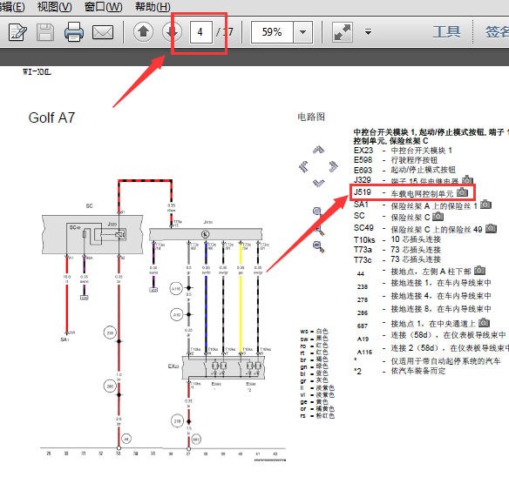Click the diagram pan left arrow

click(x=303, y=166)
